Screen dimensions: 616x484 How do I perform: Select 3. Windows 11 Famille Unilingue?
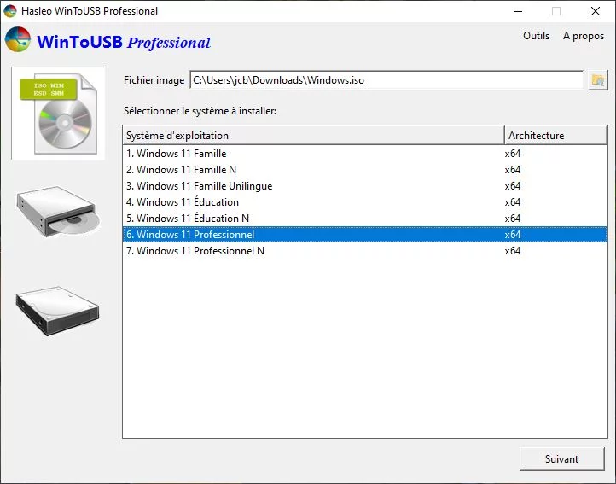point(365,185)
